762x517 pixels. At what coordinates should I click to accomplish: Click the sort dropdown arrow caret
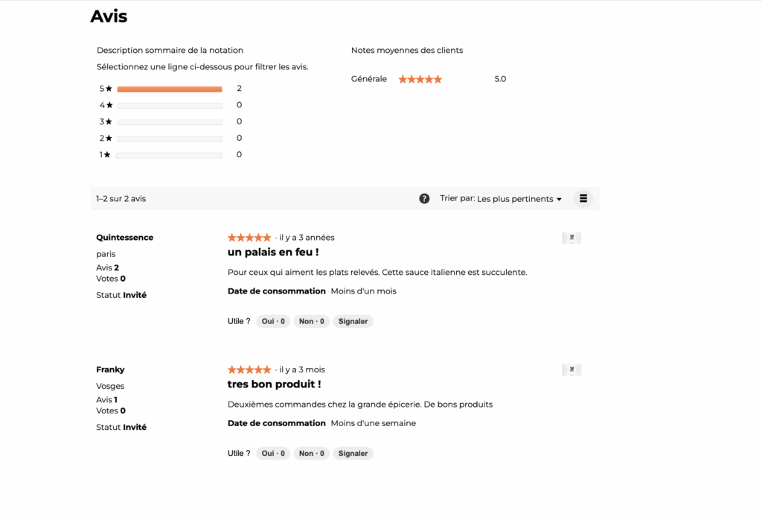[559, 200]
